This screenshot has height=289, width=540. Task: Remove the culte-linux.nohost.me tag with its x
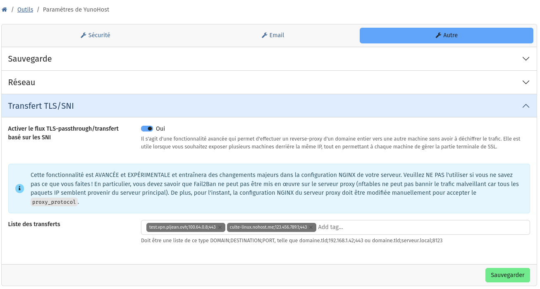point(311,227)
